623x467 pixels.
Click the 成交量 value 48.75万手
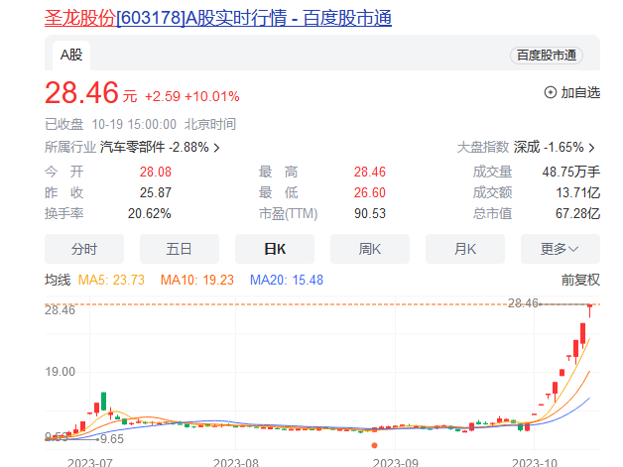[571, 172]
